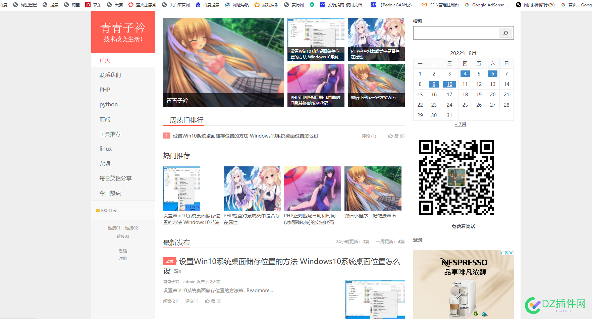Screen dimensions: 592x319
Task: Go to 首页 in the sidebar
Action: (x=123, y=60)
